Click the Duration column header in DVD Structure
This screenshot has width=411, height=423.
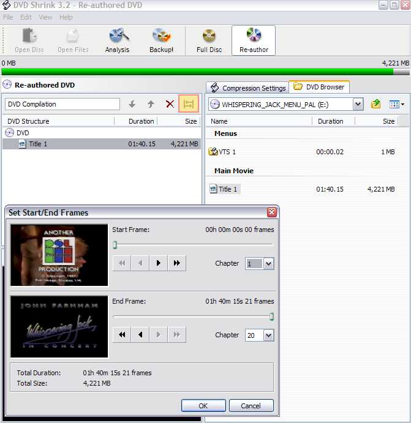point(136,121)
